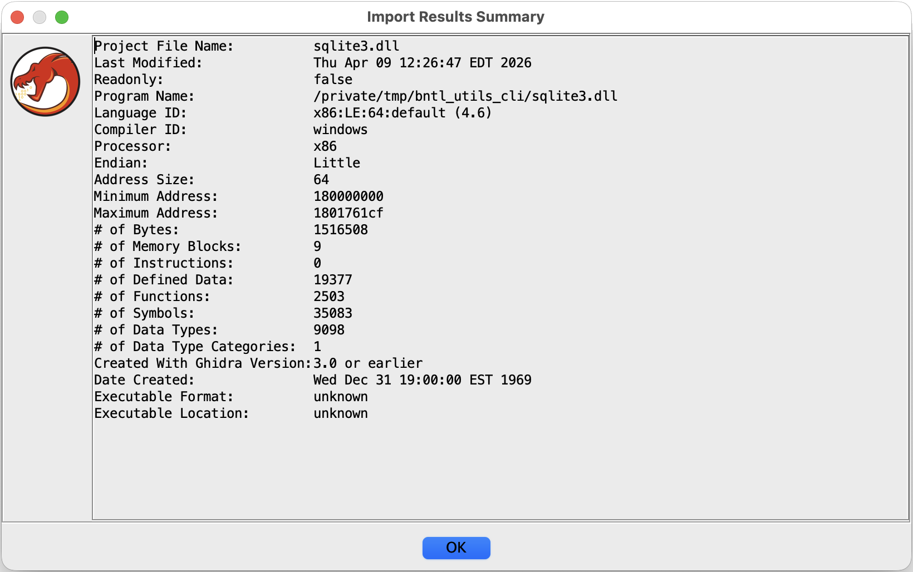
Task: Click the Import Results Summary title
Action: click(x=455, y=17)
